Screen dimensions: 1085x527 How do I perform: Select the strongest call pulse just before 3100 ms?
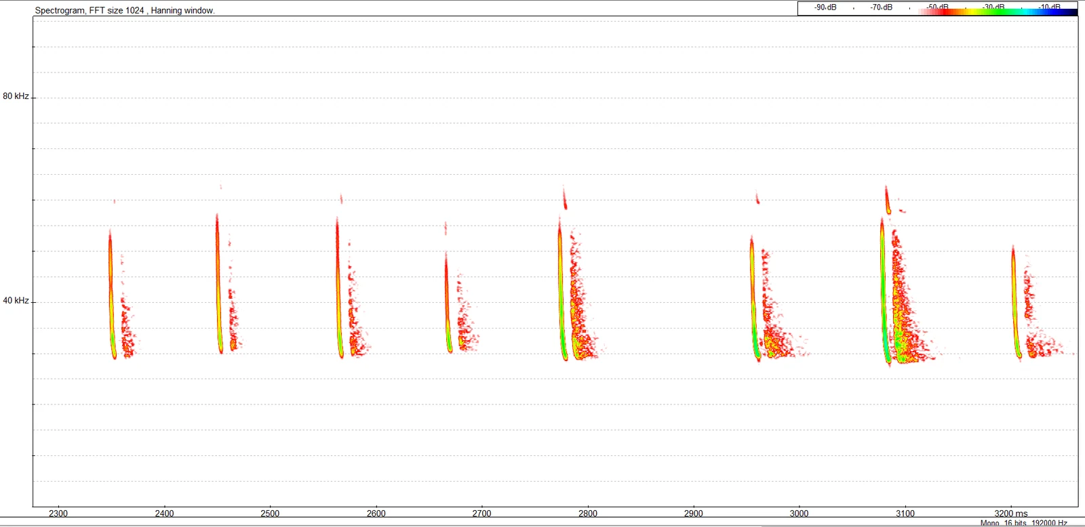tap(885, 291)
